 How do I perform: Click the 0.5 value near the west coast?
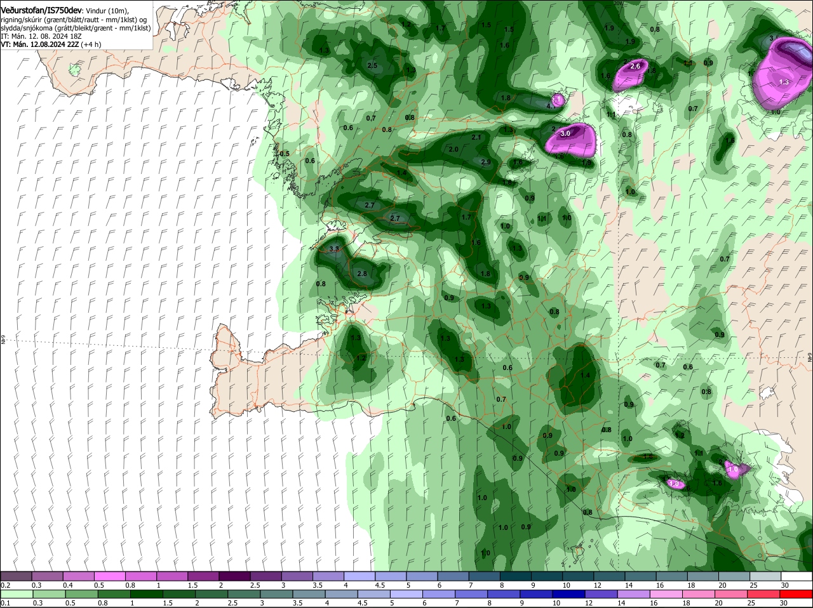[285, 154]
